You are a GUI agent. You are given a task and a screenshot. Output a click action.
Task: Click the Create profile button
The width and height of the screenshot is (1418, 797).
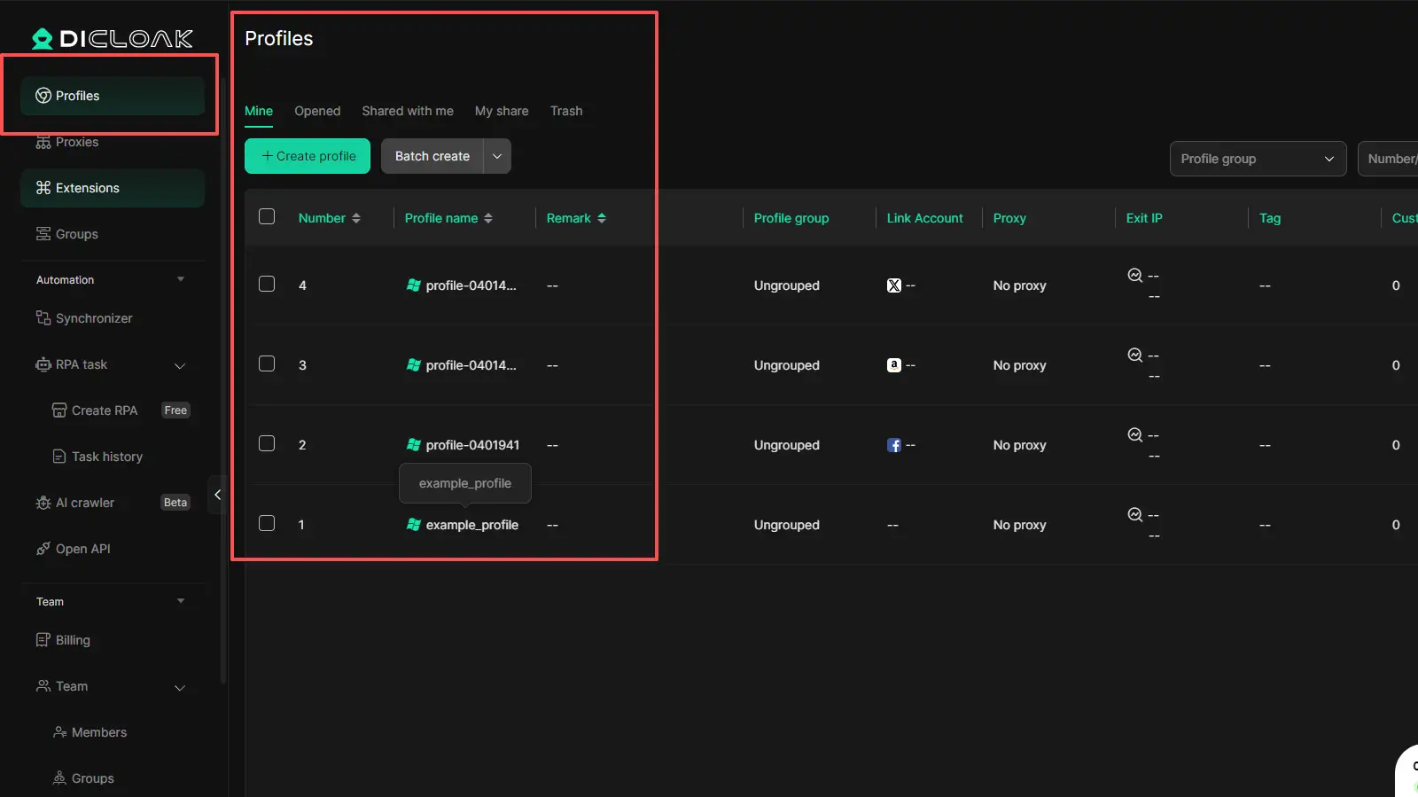308,156
